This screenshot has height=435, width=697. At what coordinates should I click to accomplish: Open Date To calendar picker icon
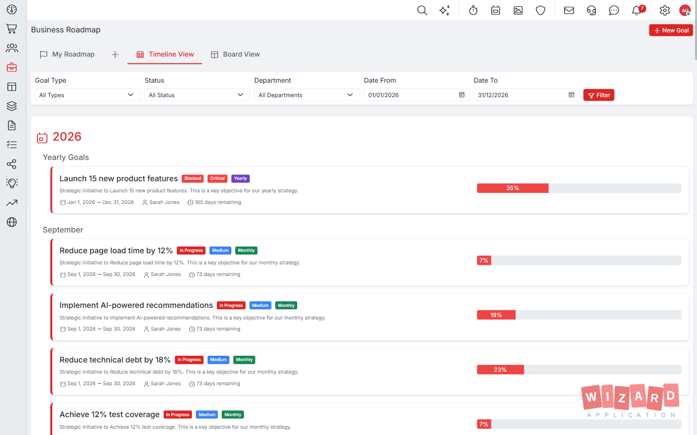coord(571,95)
